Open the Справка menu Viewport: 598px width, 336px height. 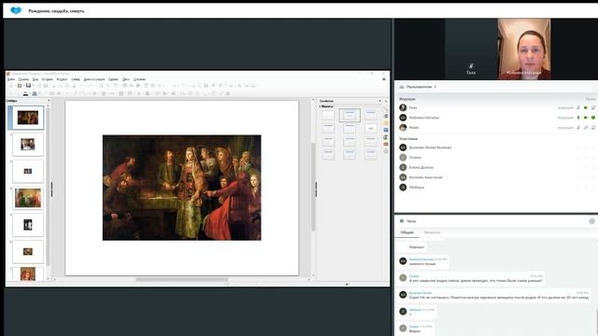point(139,79)
